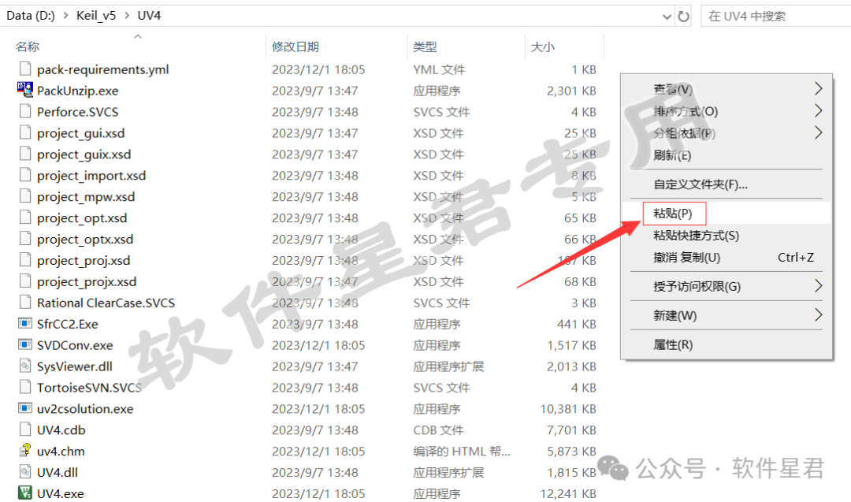Click the project_proj.xsd file icon

pyautogui.click(x=25, y=259)
